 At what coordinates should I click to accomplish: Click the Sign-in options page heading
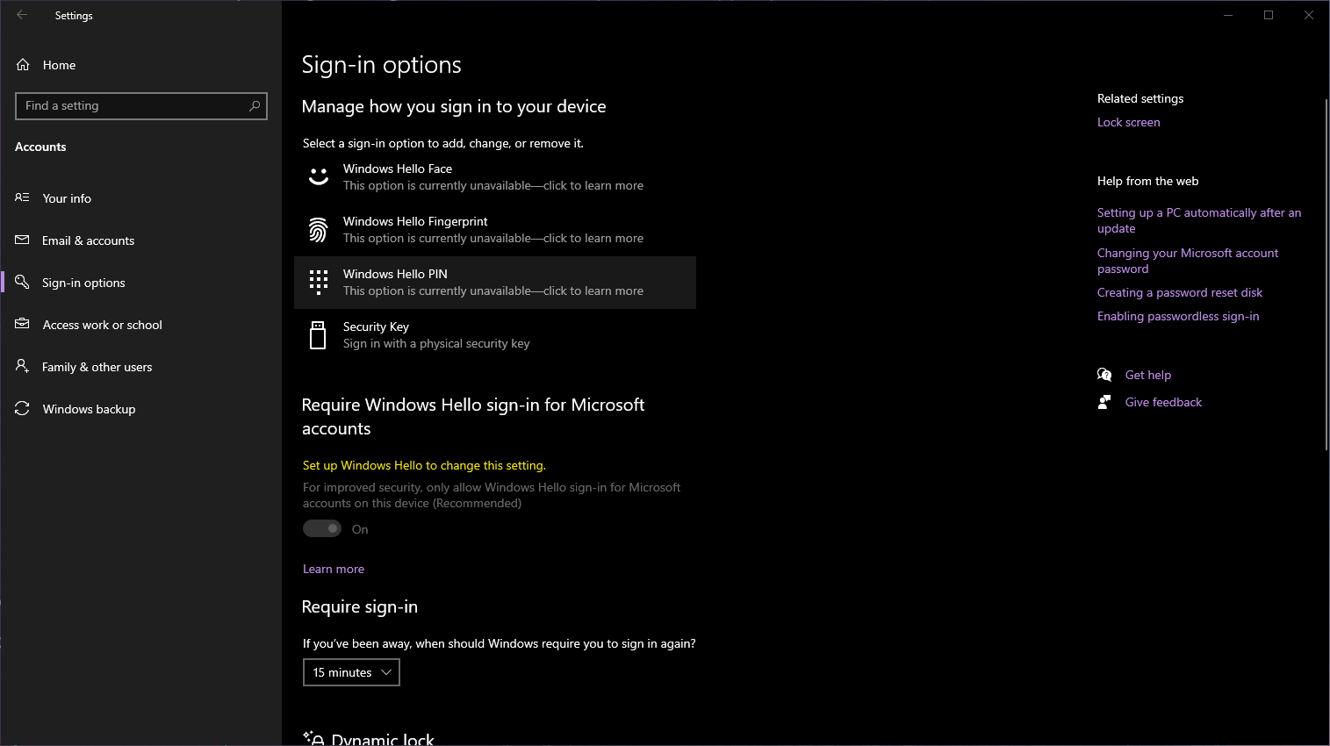click(x=381, y=65)
